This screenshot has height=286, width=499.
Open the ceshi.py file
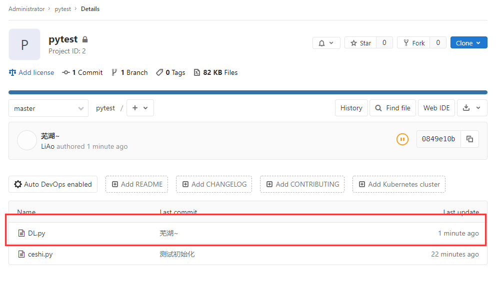click(x=40, y=254)
